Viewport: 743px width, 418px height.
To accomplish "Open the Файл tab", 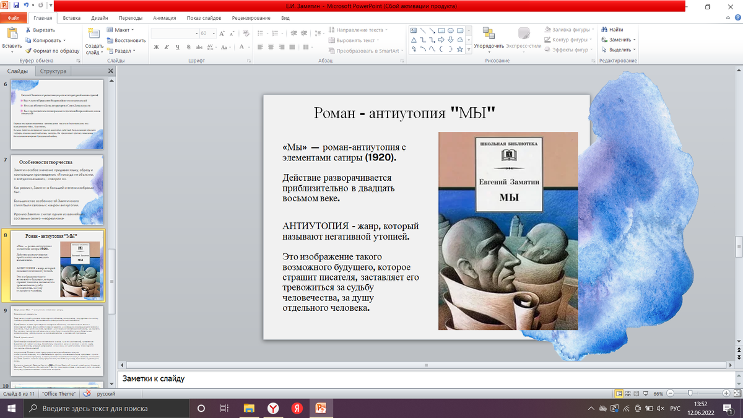I will 14,18.
